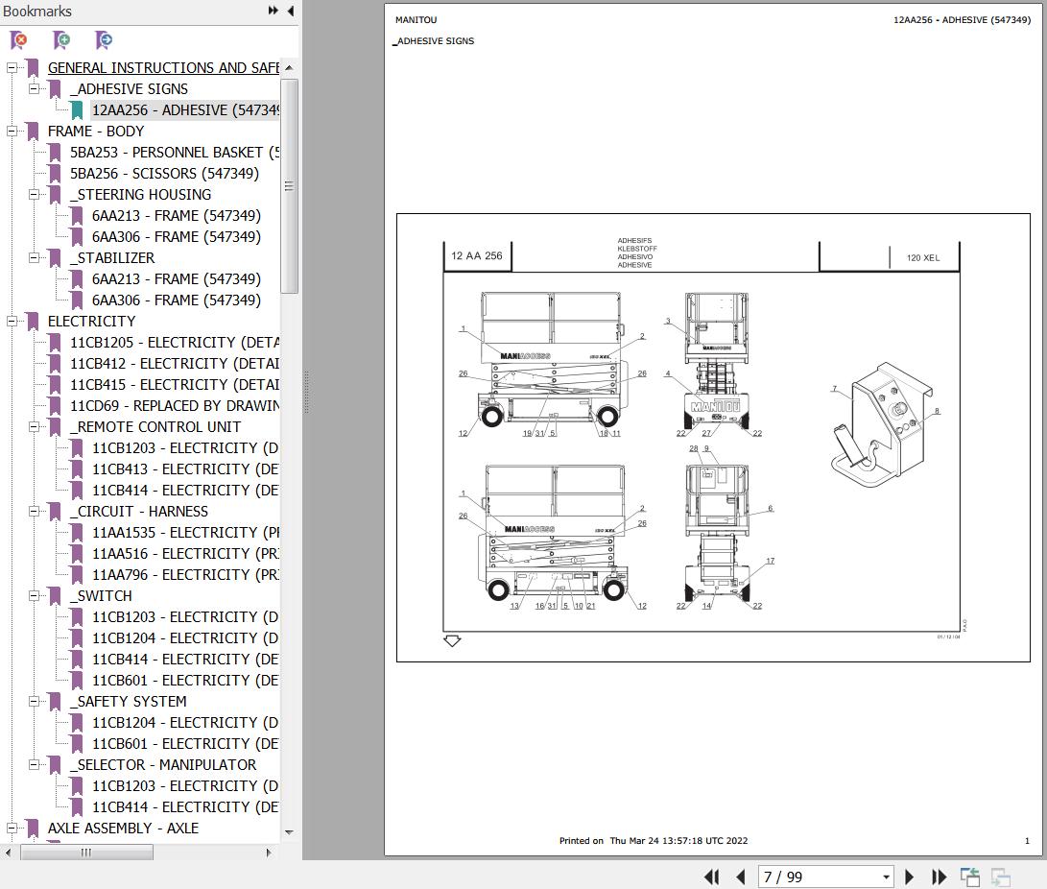The width and height of the screenshot is (1047, 889).
Task: Click the greyed next view icon
Action: (1000, 877)
